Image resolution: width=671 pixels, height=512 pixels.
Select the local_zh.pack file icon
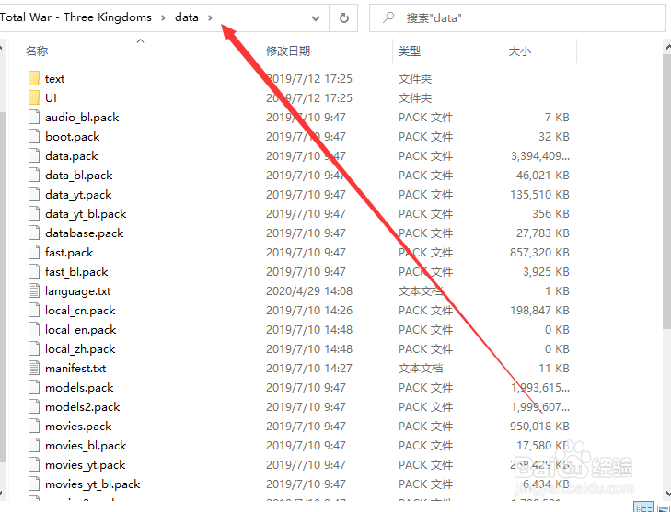34,348
